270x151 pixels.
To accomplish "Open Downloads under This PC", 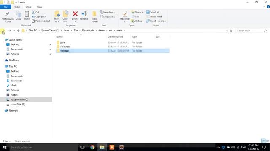I will [16, 81].
